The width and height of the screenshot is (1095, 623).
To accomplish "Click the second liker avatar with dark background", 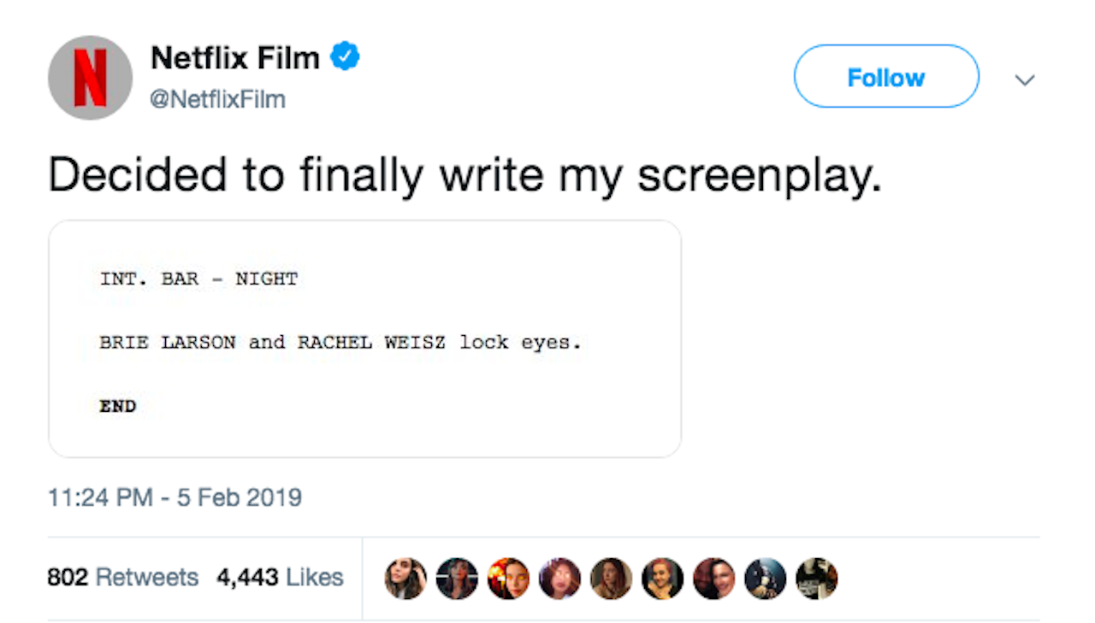I will (x=457, y=579).
